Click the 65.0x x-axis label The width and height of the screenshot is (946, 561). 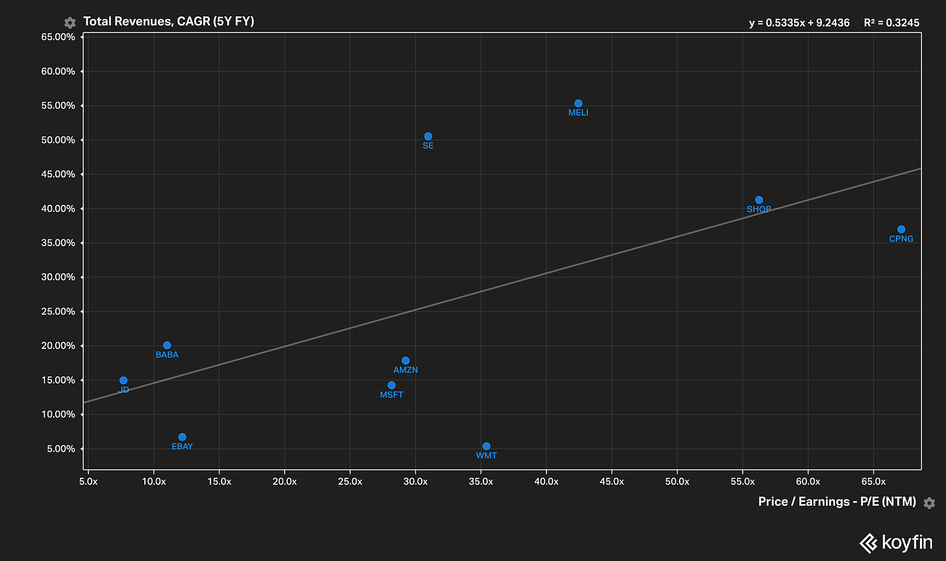(874, 482)
